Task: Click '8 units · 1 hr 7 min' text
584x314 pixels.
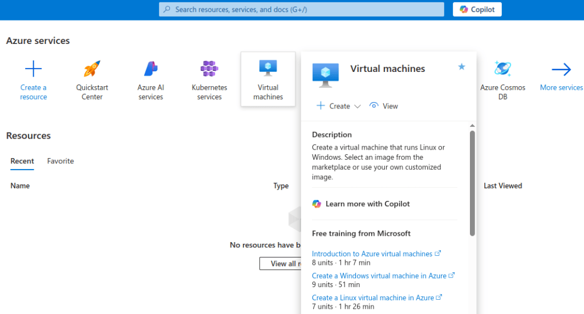Action: pos(341,263)
